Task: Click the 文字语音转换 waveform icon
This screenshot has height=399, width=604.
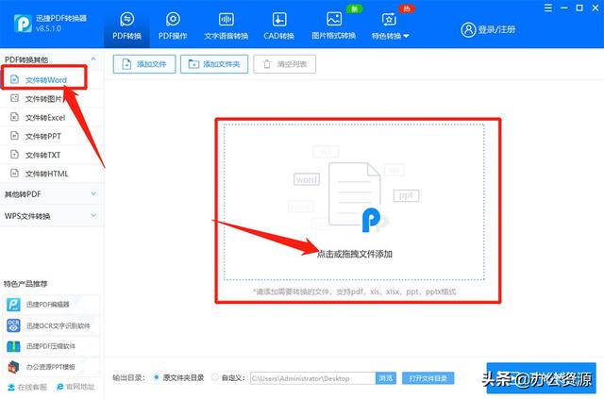Action: tap(226, 19)
